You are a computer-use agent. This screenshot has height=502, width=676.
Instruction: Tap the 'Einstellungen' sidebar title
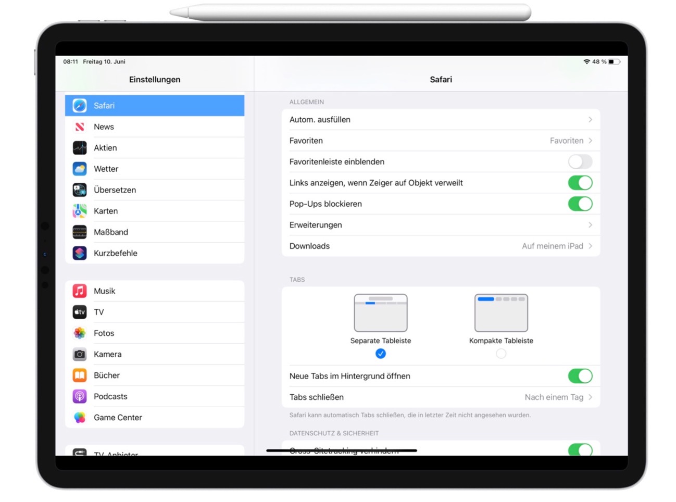[x=155, y=80]
